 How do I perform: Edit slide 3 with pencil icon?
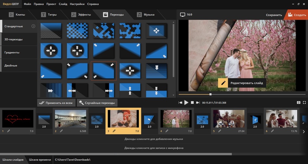[114, 131]
